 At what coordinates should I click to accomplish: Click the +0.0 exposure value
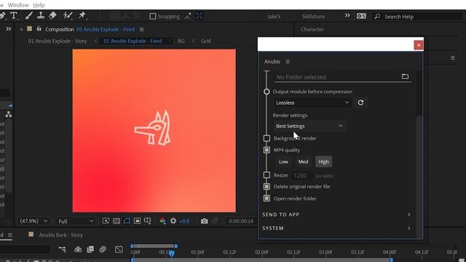(x=184, y=221)
